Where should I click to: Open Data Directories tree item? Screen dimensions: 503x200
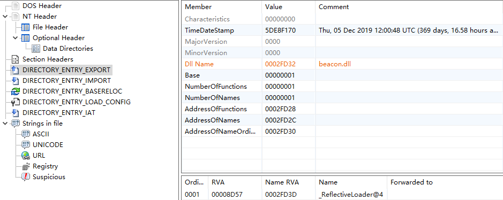point(68,49)
